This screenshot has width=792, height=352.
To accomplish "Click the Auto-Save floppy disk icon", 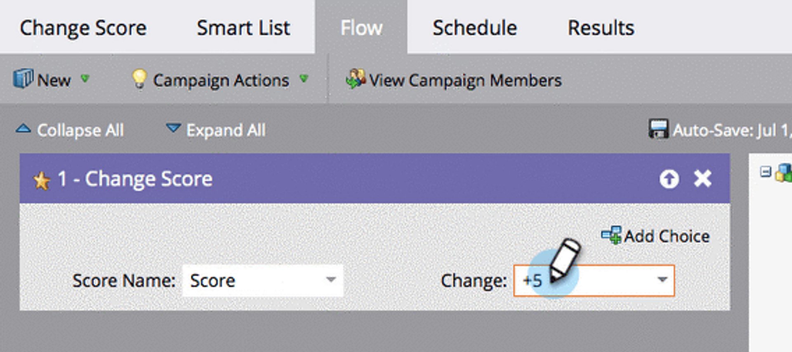I will 658,129.
